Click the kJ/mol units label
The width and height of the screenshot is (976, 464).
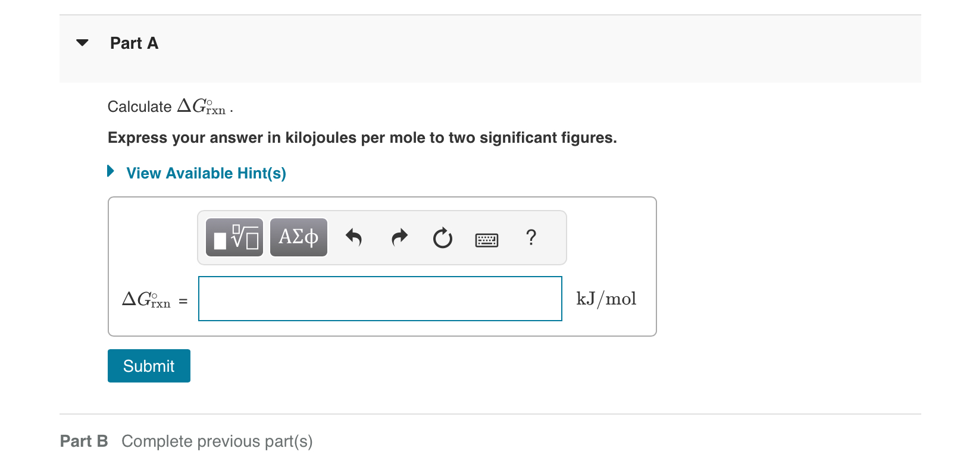tap(606, 299)
